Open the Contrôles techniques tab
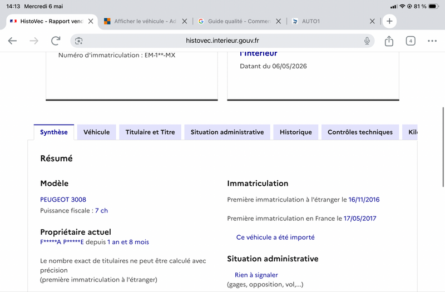Image resolution: width=445 pixels, height=292 pixels. (x=360, y=132)
